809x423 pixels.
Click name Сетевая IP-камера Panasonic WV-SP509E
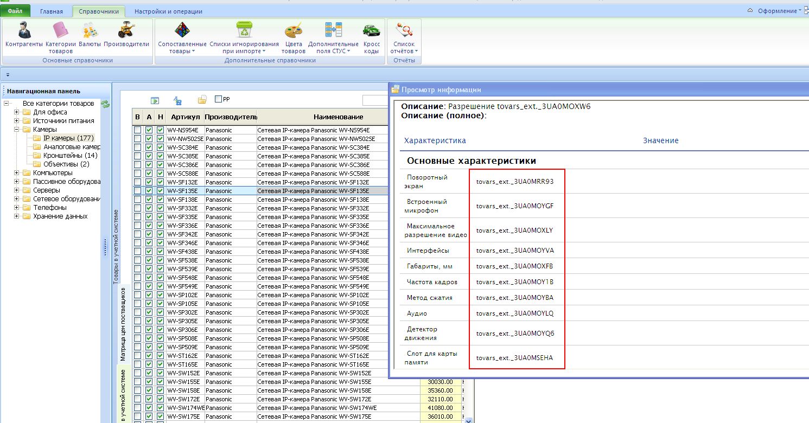323,347
